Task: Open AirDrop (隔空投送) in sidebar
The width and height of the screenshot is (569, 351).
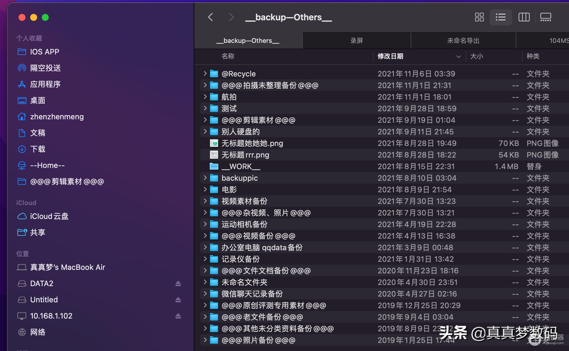Action: tap(45, 68)
